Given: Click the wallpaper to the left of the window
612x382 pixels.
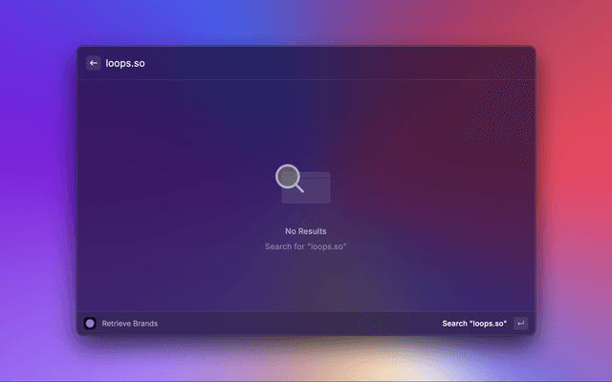Looking at the screenshot, I should point(38,191).
